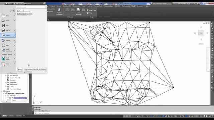The image size is (214, 120).
Task: Open Suite Workflows entry
Action: (x=8, y=50)
